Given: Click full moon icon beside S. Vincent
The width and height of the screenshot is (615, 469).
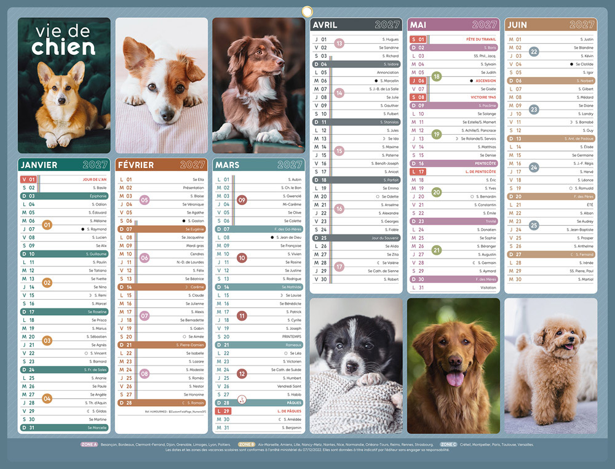Looking at the screenshot, I should 86,353.
